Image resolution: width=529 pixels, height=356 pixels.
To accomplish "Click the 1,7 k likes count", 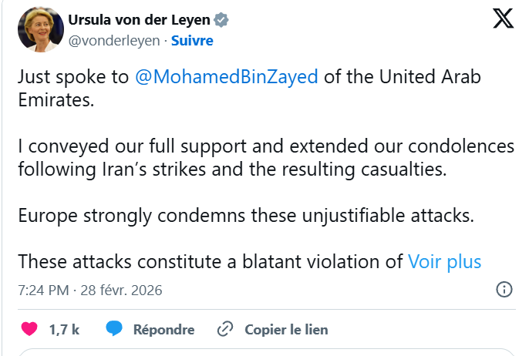I will point(64,329).
